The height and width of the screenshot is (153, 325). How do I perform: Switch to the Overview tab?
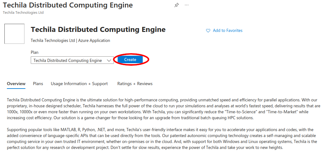click(16, 84)
